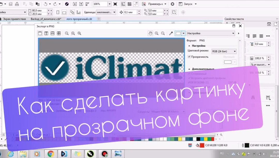The width and height of the screenshot is (279, 158).
Task: Click the Zoom out magnifier in export dialog
Action: point(163,33)
